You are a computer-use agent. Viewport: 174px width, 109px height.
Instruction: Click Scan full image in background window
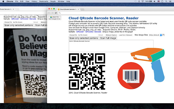click(x=41, y=25)
